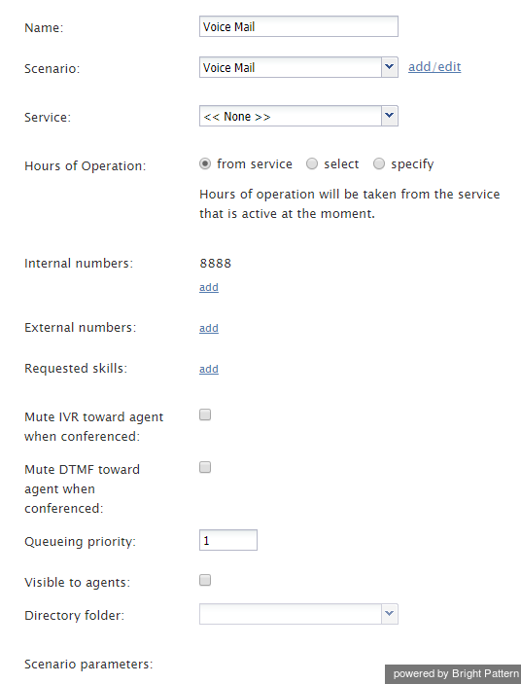Add an external number via add link
Screen dimensions: 521x684
[209, 328]
